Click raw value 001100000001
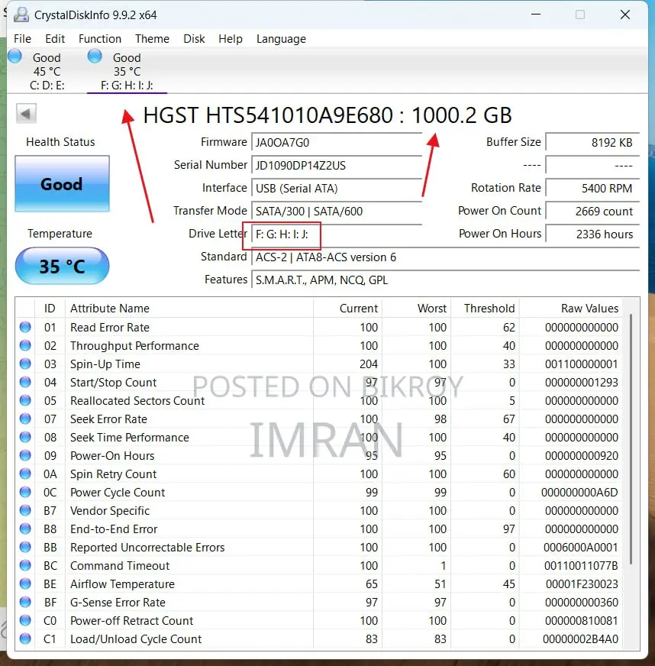 tap(581, 364)
